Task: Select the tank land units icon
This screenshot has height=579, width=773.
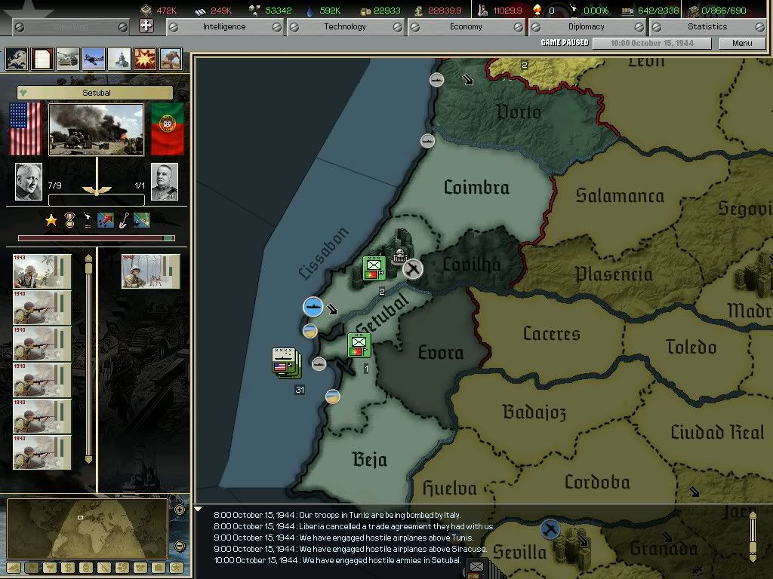Action: [67, 58]
